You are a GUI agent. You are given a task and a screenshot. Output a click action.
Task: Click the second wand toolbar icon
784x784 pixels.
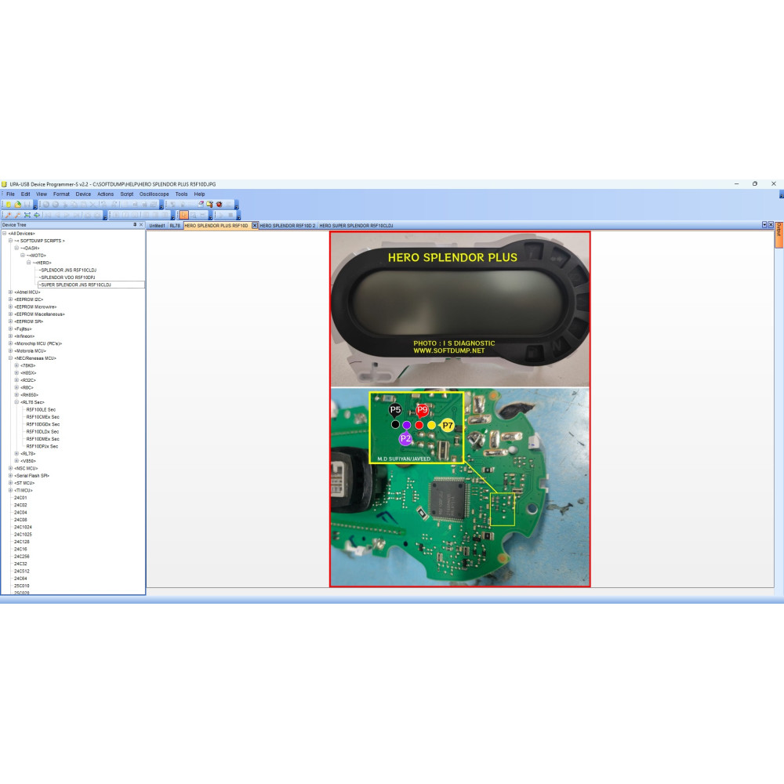tap(17, 215)
